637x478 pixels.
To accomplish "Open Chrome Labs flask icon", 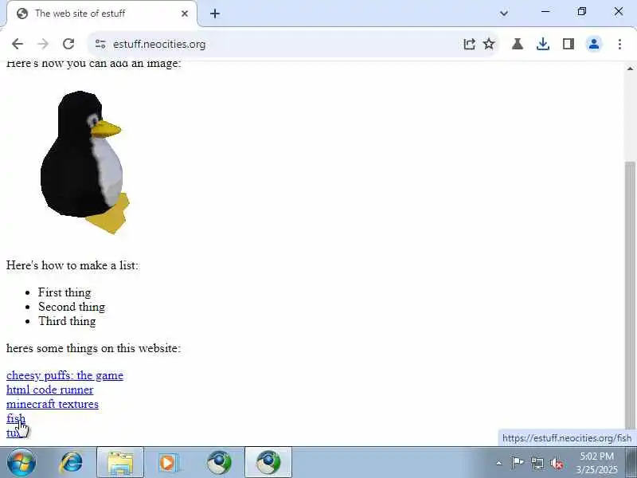I will [518, 44].
